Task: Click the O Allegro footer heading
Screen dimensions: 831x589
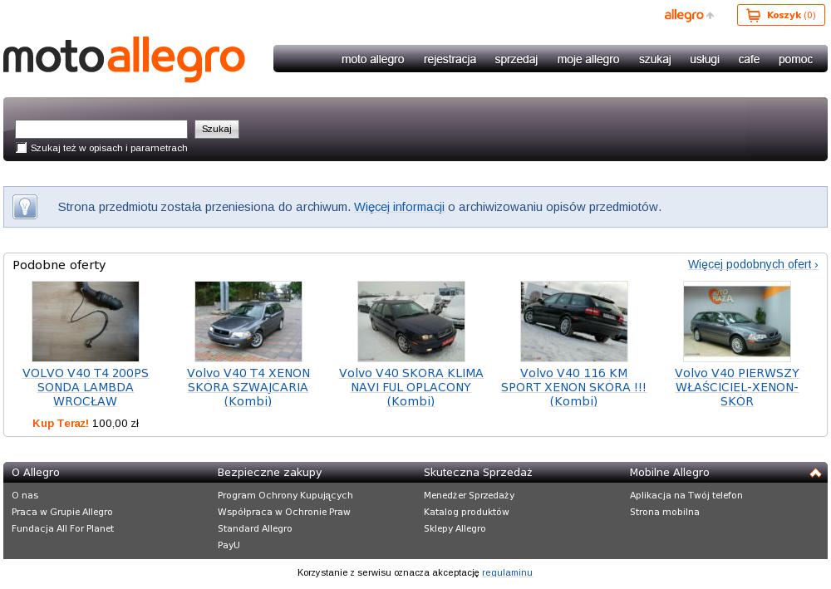Action: 36,472
